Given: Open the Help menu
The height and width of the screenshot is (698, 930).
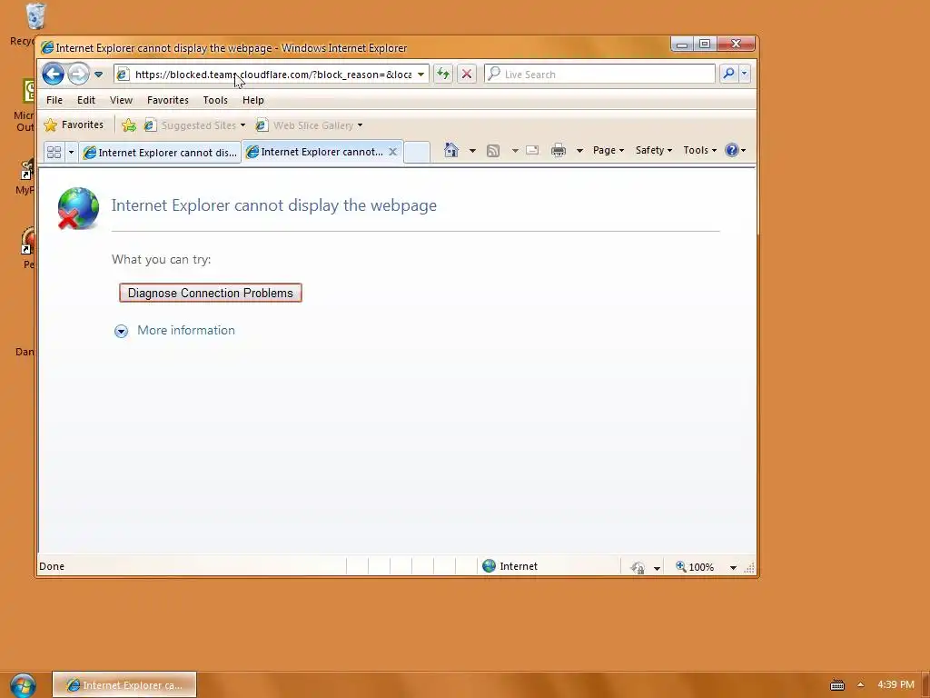Looking at the screenshot, I should tap(253, 100).
